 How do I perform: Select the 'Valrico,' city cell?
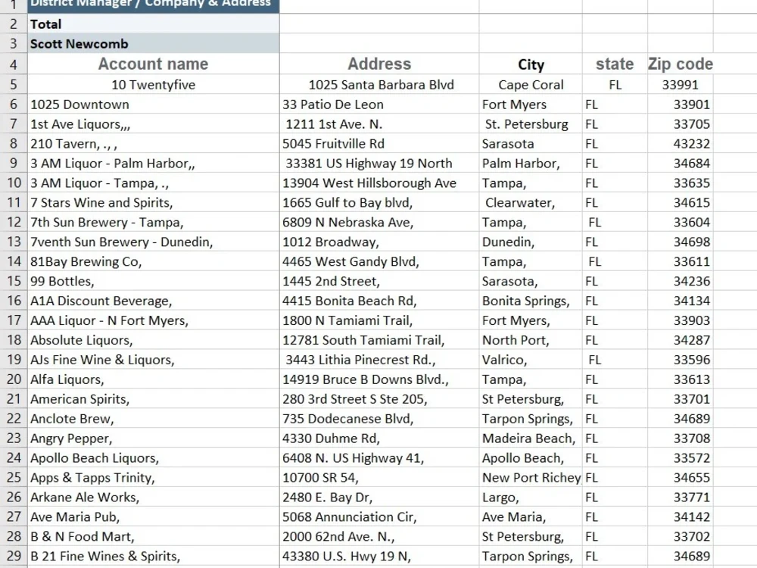(531, 359)
